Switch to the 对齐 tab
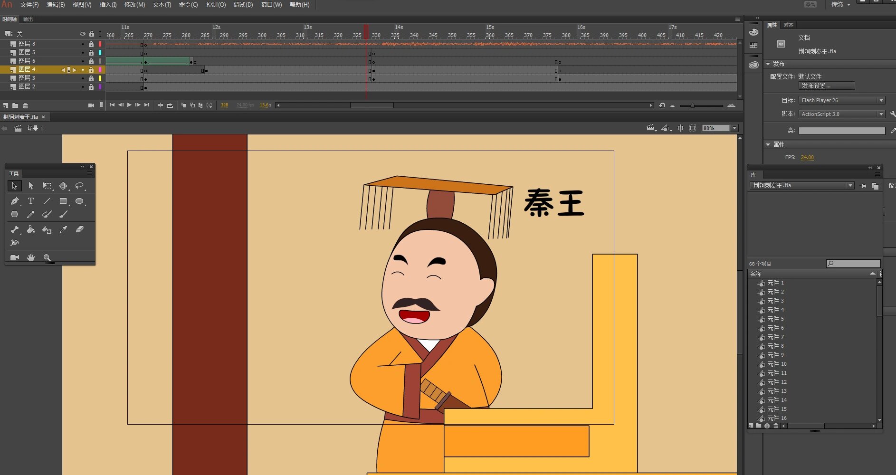896x475 pixels. (789, 25)
